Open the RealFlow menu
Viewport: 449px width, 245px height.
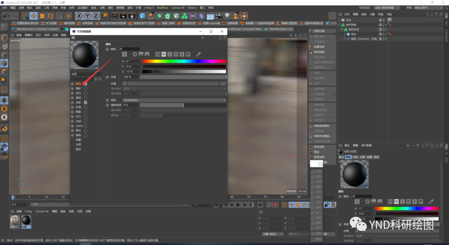click(163, 8)
